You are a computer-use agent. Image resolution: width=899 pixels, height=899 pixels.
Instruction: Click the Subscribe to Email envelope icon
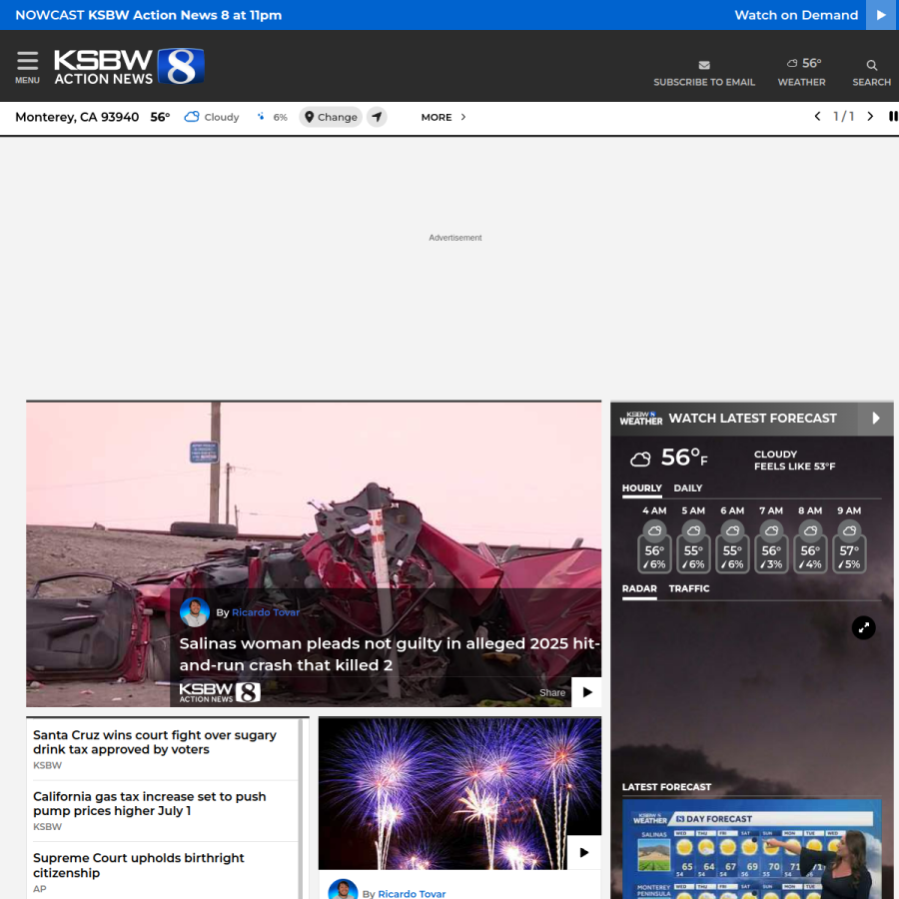pos(704,65)
